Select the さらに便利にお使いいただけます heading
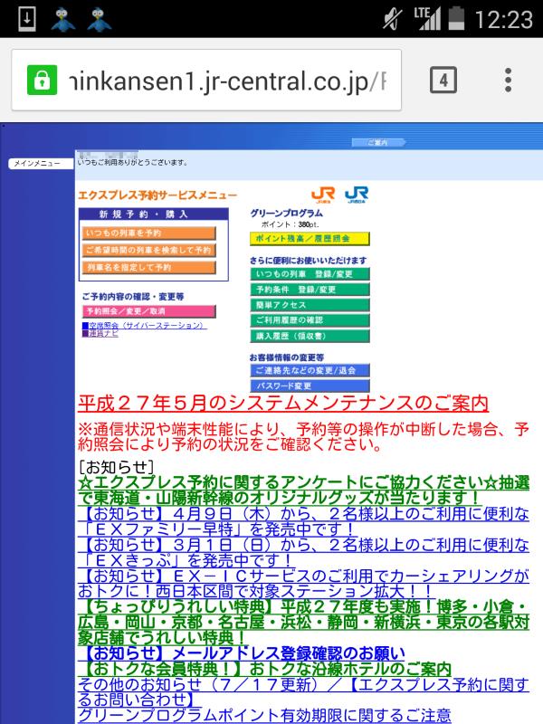Viewport: 543px width, 724px height. tap(309, 261)
